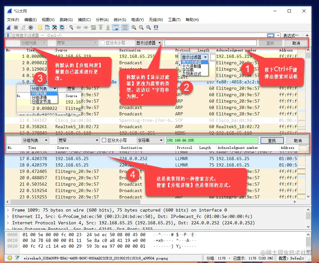Restart the current capture
Image resolution: width=319 pixels, height=263 pixels.
pyautogui.click(x=23, y=27)
